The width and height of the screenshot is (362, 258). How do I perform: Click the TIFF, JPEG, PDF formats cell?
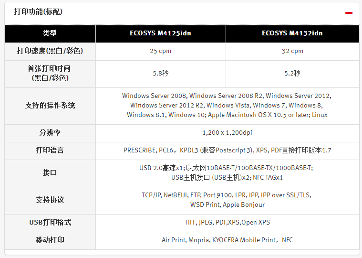coord(227,223)
